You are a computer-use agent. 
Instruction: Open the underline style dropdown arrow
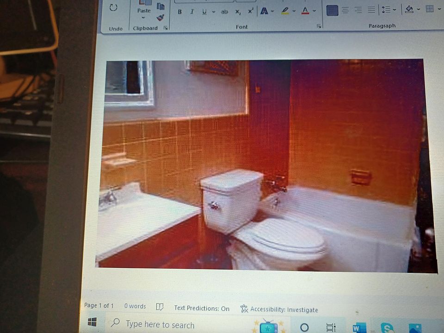coord(213,12)
